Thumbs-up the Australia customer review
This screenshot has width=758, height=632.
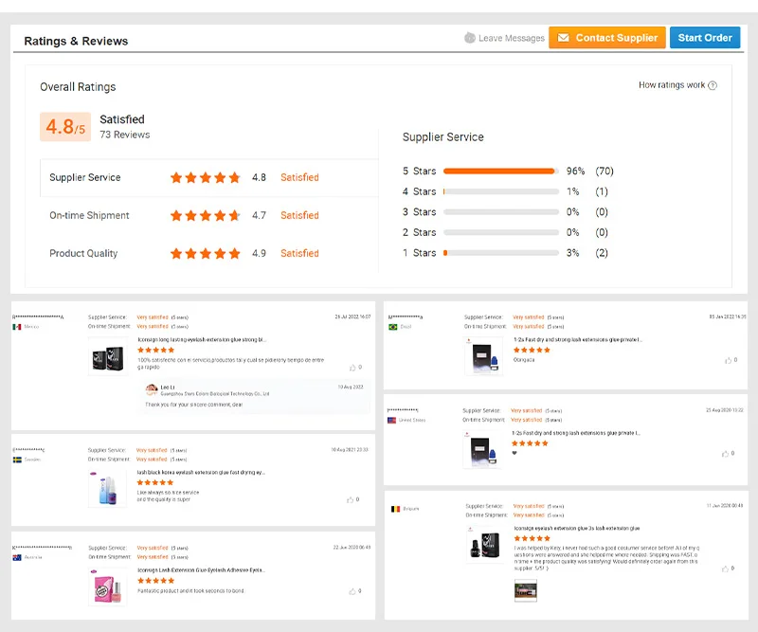coord(353,590)
